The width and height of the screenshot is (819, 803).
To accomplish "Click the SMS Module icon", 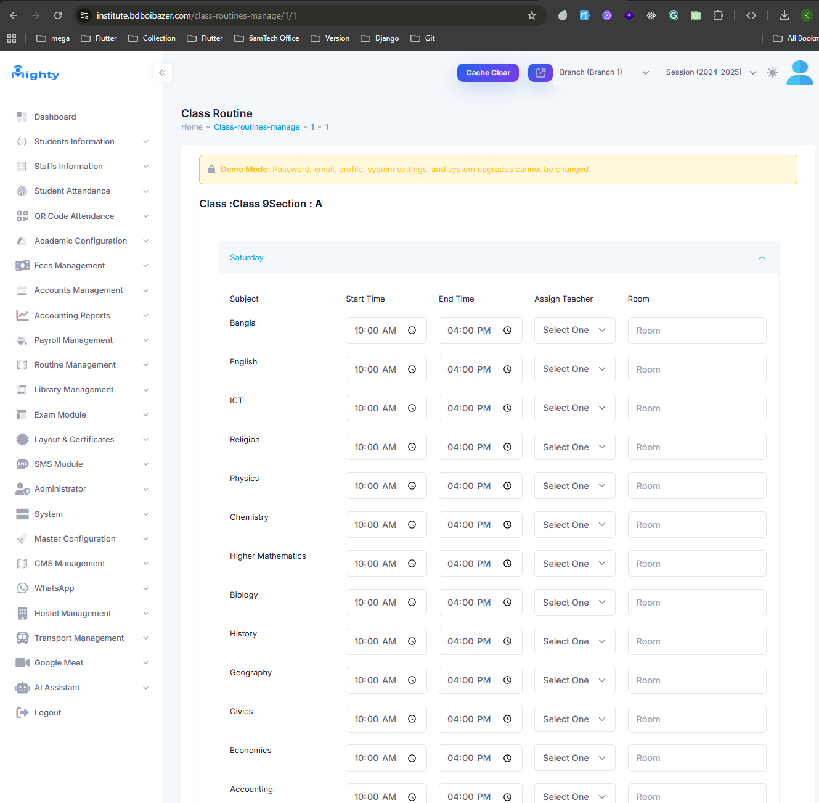I will [22, 464].
